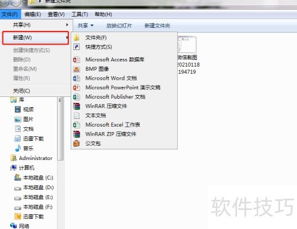Viewport: 297px width, 229px height.
Task: Click the Microsoft Excel worksheet icon
Action: click(x=77, y=125)
